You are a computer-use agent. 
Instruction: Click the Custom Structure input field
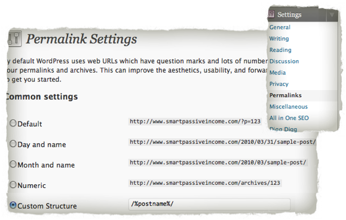coord(209,204)
